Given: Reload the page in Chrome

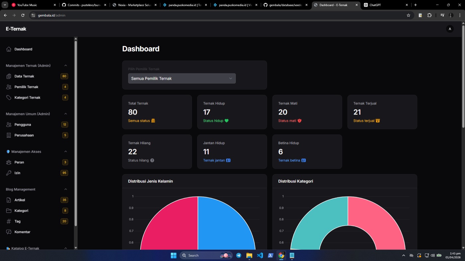Looking at the screenshot, I should point(23,15).
